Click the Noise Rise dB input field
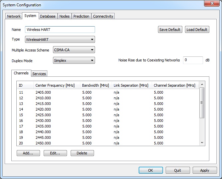Image resolution: width=222 pixels, height=179 pixels. 193,60
